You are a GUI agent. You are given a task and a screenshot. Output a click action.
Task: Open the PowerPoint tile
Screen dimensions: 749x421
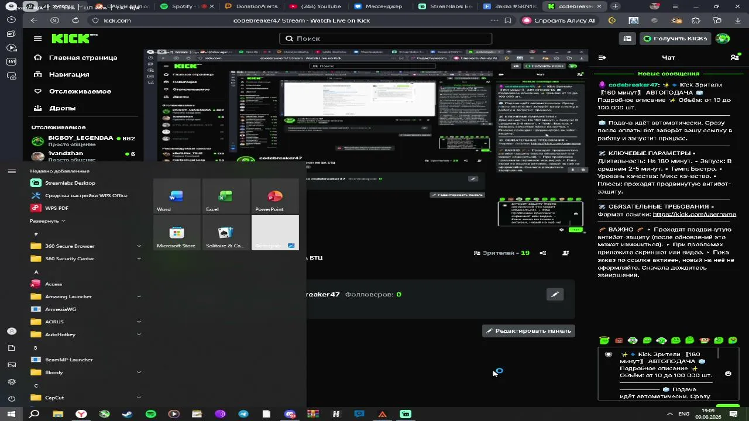point(275,196)
